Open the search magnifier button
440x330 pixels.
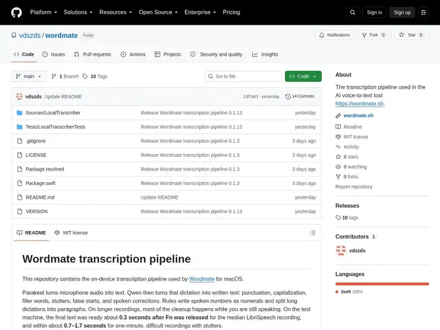point(353,12)
